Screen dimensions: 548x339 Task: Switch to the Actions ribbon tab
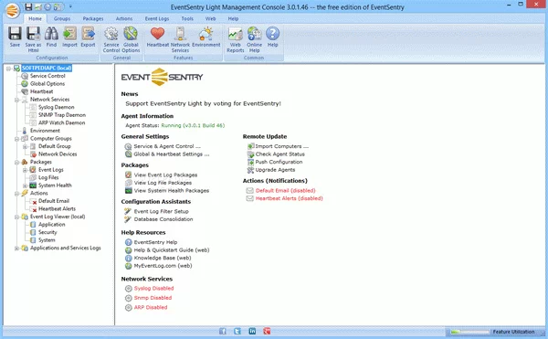(x=124, y=18)
